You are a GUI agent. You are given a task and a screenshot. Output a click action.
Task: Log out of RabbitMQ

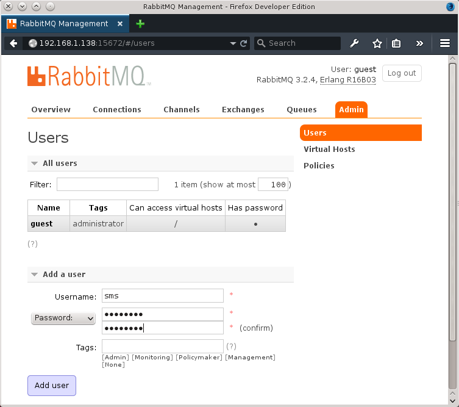[402, 73]
